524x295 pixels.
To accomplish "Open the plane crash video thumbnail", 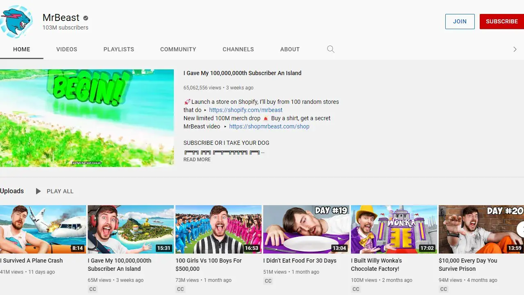I will pyautogui.click(x=43, y=229).
